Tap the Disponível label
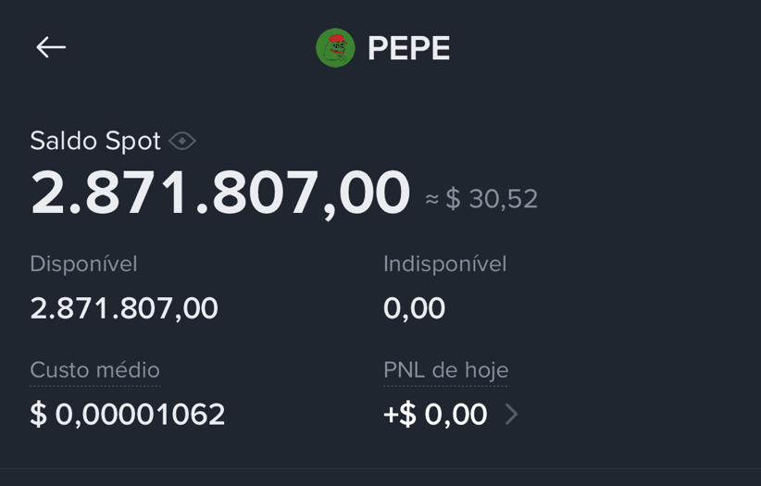The width and height of the screenshot is (761, 486). click(83, 264)
